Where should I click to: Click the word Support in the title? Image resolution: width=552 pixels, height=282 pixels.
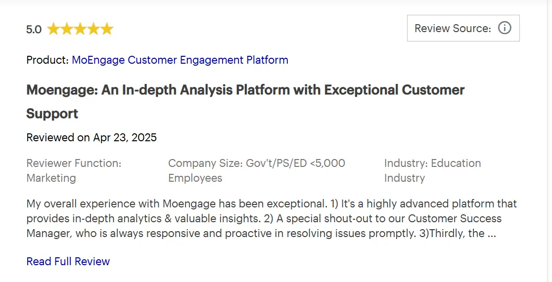pos(52,114)
